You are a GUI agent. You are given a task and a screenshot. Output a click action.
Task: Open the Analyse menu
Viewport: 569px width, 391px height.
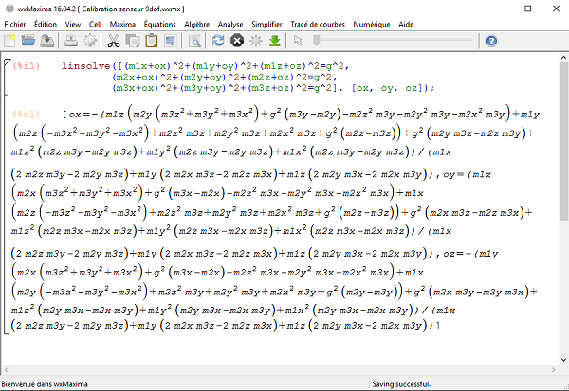pos(230,25)
